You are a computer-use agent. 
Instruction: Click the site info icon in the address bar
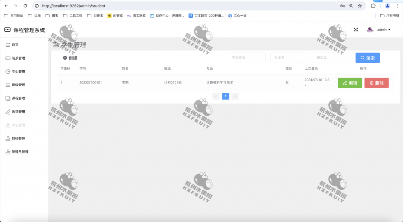point(37,5)
